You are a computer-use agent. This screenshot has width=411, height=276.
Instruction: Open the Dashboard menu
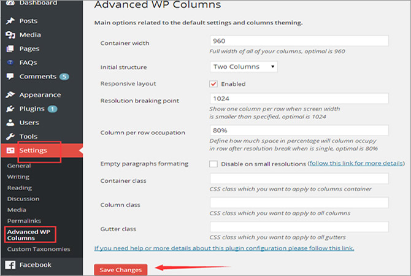click(38, 3)
